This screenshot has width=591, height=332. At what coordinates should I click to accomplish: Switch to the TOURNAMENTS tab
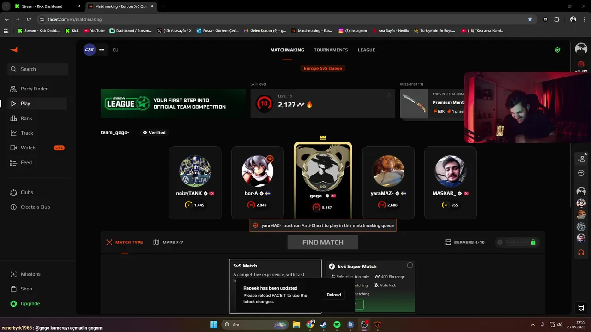coord(331,50)
